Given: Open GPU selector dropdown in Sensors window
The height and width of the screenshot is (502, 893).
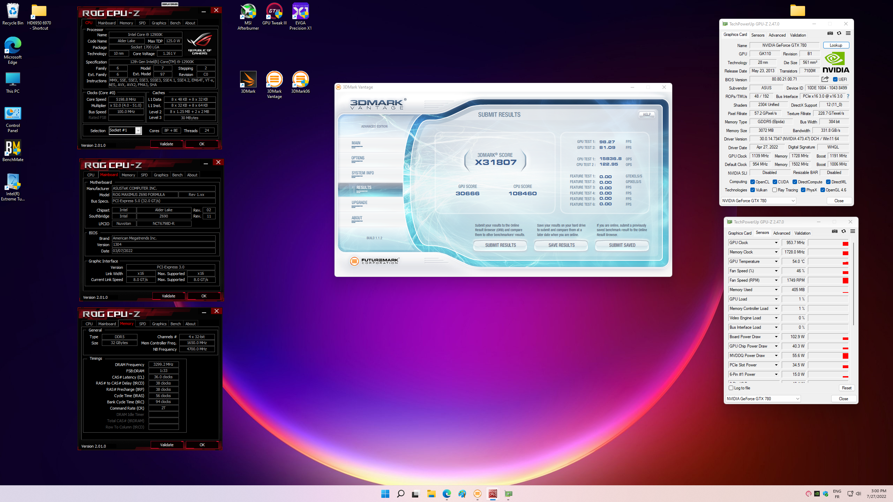Looking at the screenshot, I should coord(763,398).
